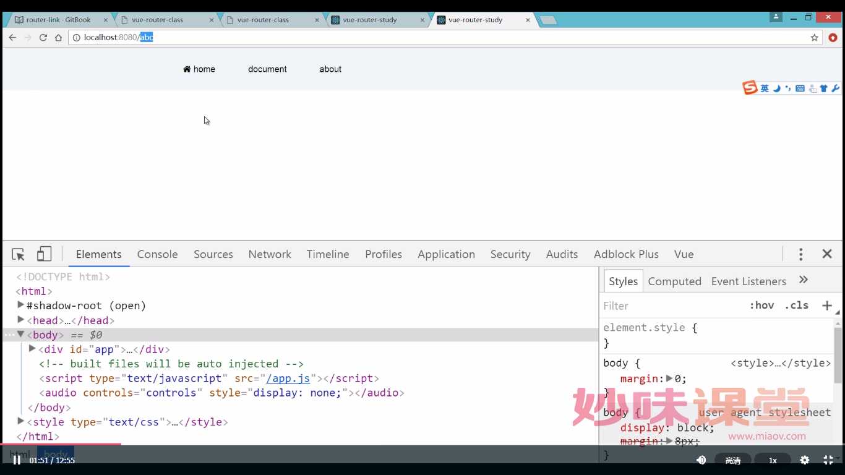845x475 pixels.
Task: Bookmark this page with star icon
Action: (815, 38)
